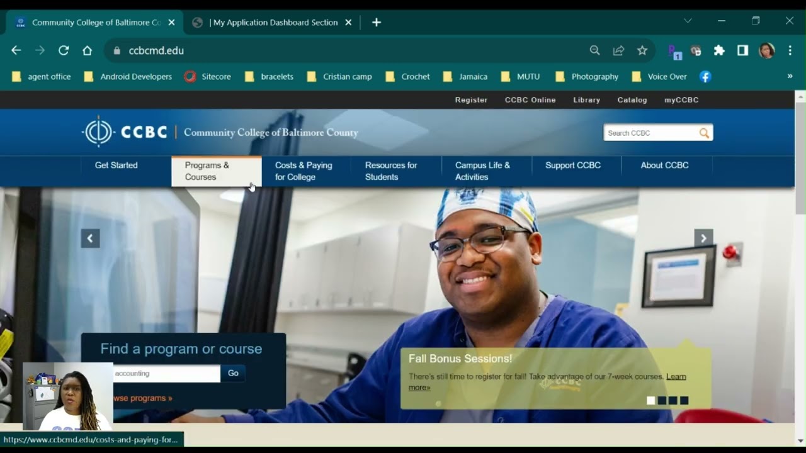Open the MUTU bookmark folder
Image resolution: width=806 pixels, height=453 pixels.
pyautogui.click(x=520, y=76)
